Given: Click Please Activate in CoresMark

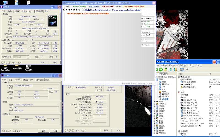Looking at the screenshot, I should pos(80,7).
